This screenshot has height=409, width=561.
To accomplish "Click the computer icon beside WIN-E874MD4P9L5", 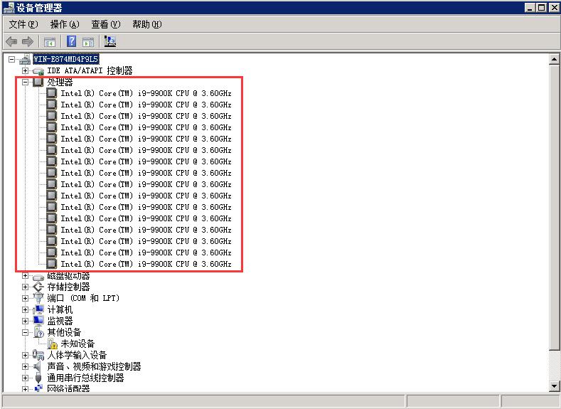I will (x=25, y=60).
